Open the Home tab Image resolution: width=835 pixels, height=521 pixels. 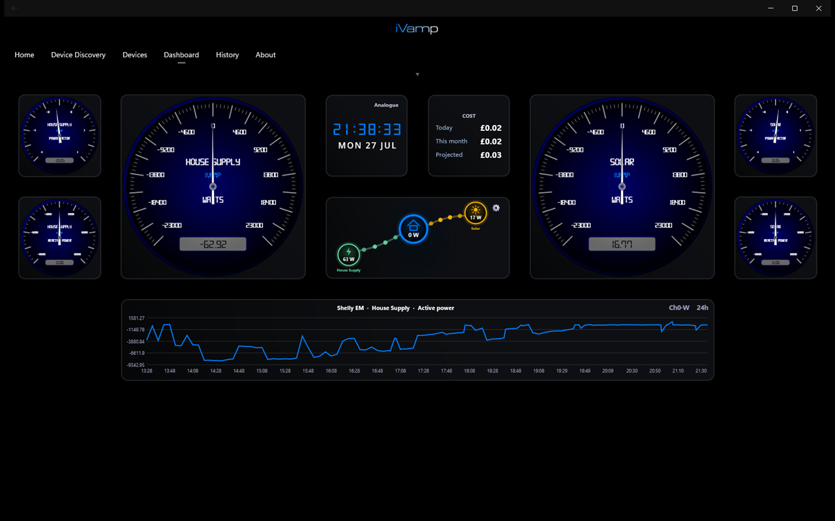point(24,55)
